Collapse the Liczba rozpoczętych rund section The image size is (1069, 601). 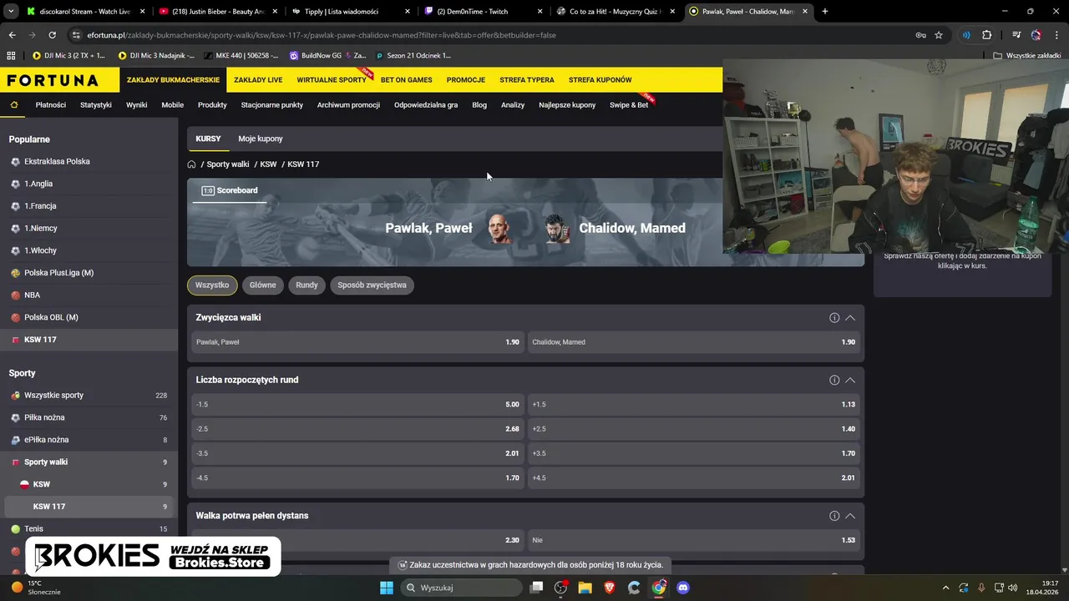(x=850, y=380)
